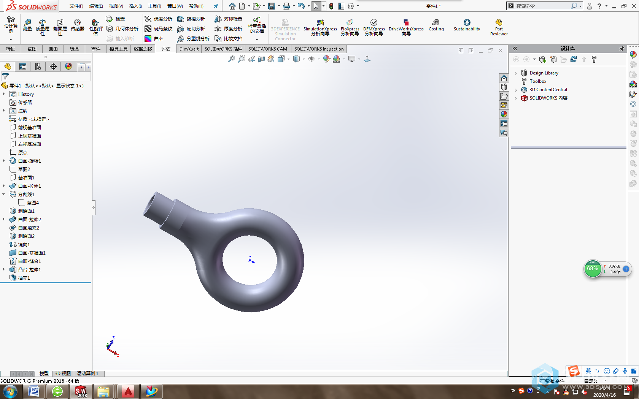Screen dimensions: 639x399
Task: Run 误差分析 deviation analysis
Action: point(158,19)
